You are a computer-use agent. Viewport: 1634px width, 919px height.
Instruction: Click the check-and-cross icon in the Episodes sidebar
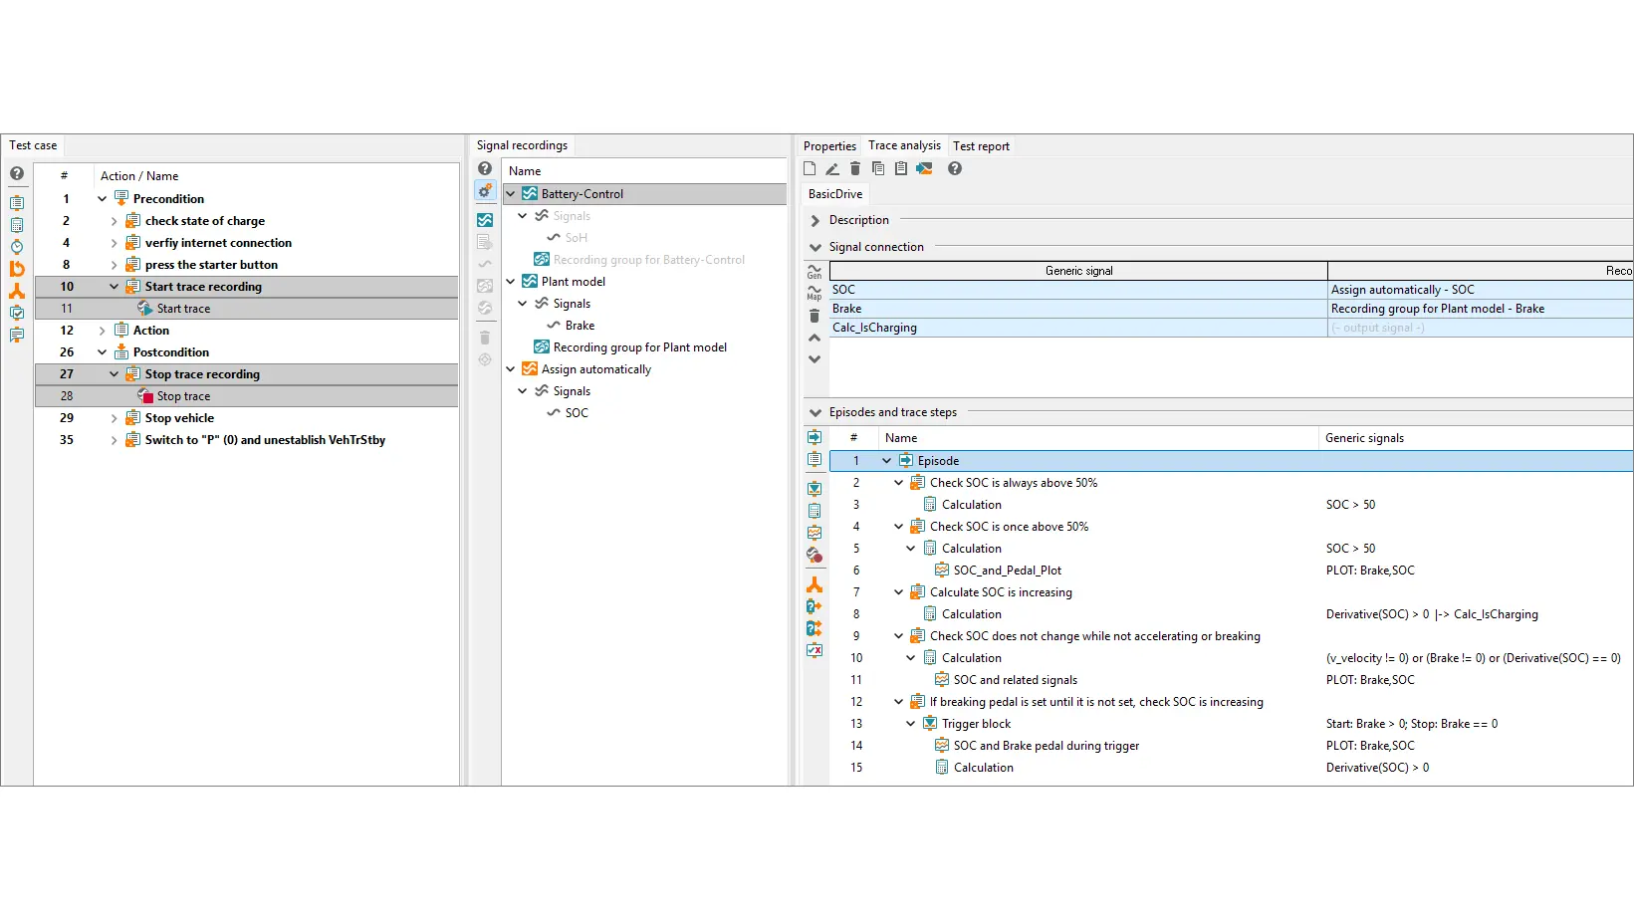(x=815, y=650)
